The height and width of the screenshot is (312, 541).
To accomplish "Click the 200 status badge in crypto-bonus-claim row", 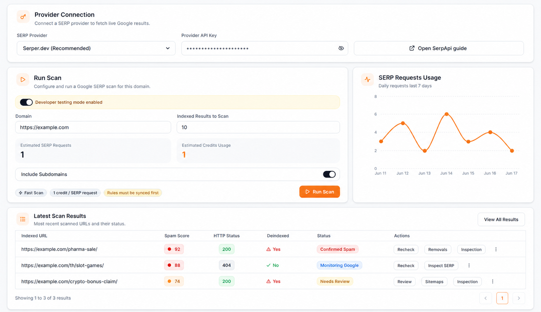I will [227, 281].
